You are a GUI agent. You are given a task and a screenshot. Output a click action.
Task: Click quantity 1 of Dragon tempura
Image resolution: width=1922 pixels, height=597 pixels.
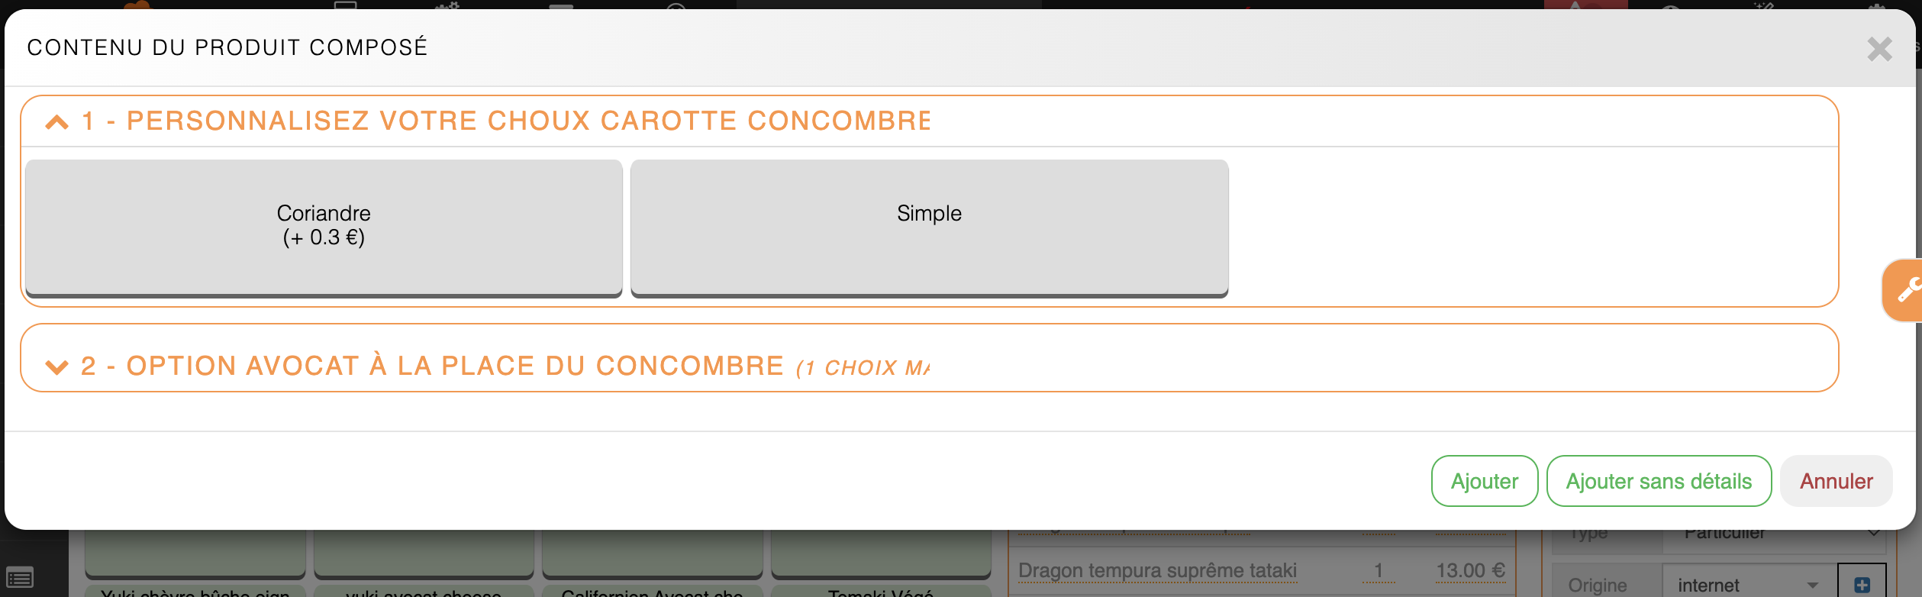tap(1379, 571)
